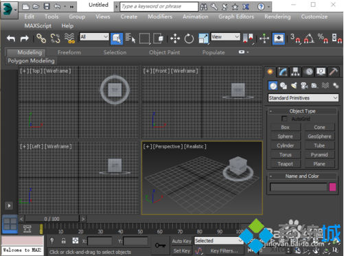Open the Modifiers menu
This screenshot has width=344, height=256.
[160, 16]
